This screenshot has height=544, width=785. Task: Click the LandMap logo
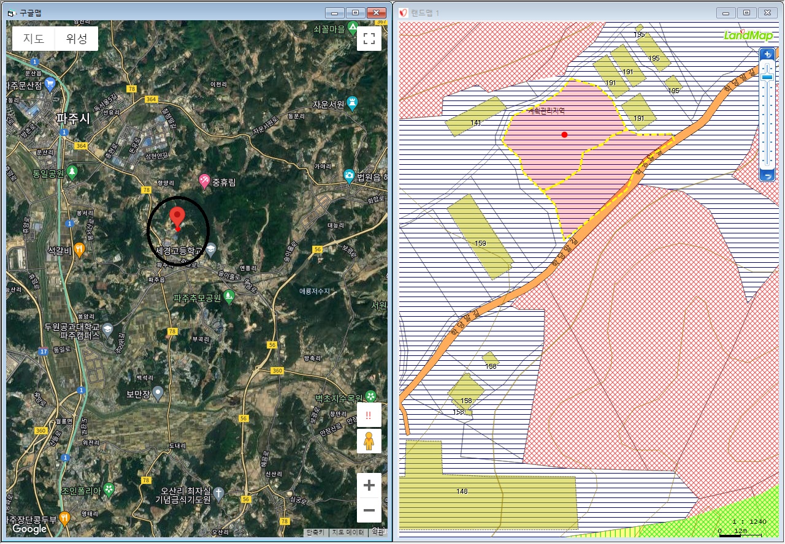(x=748, y=36)
